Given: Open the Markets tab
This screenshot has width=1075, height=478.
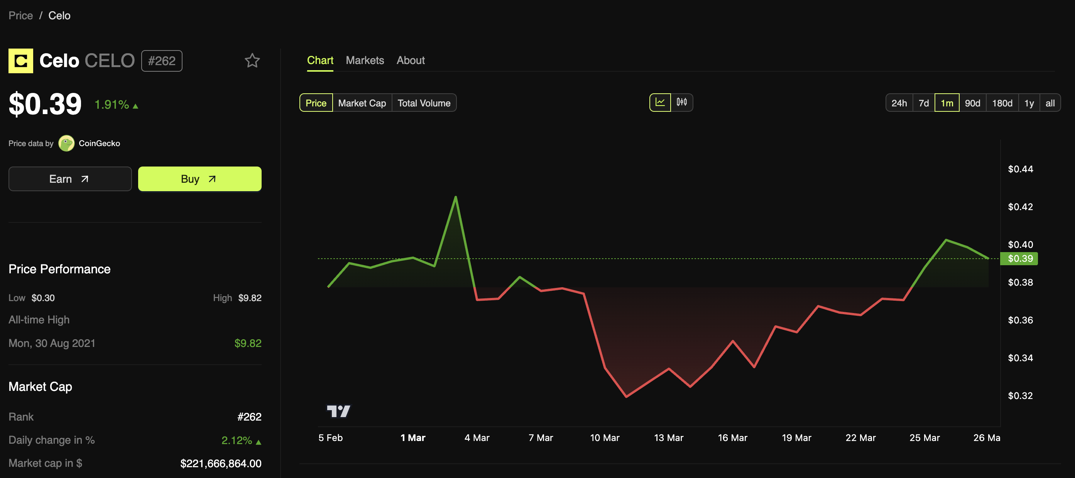Looking at the screenshot, I should click(x=365, y=61).
